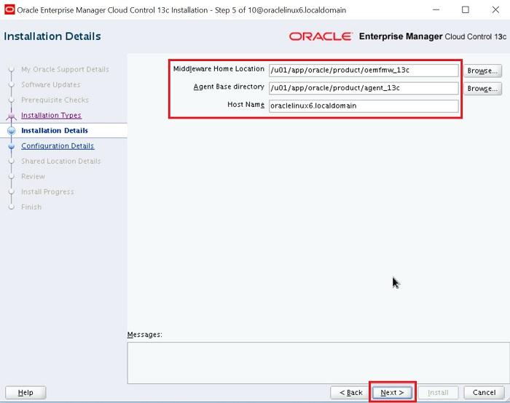This screenshot has width=510, height=403.
Task: Click the Oracle installer window icon
Action: pyautogui.click(x=9, y=9)
